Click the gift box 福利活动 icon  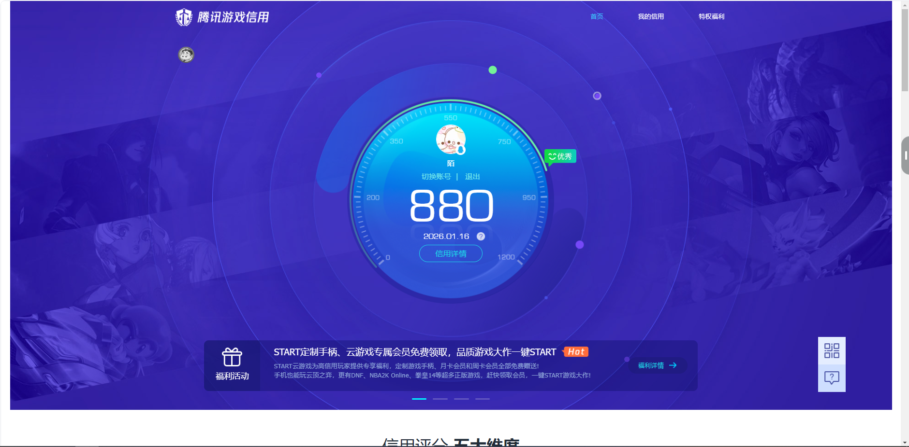tap(232, 358)
